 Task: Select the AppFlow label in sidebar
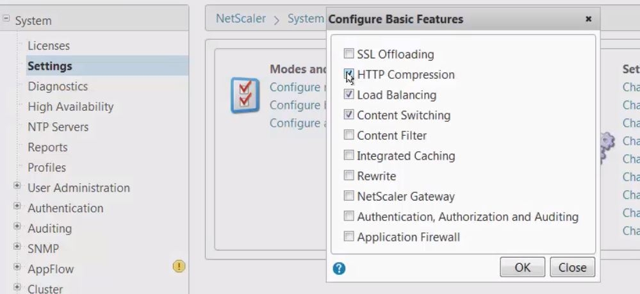51,269
